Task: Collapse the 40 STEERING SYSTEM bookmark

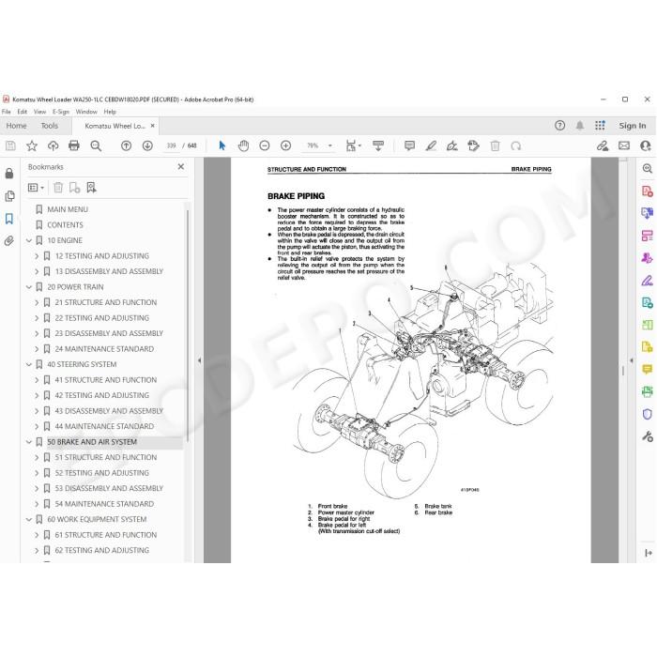Action: (x=29, y=364)
